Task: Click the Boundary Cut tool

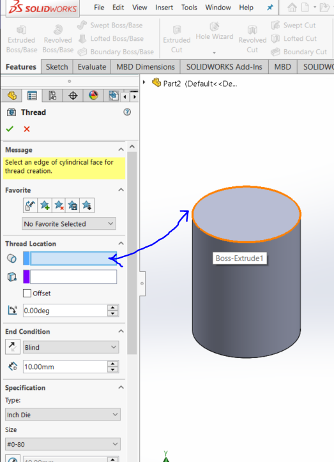Action: tap(299, 52)
